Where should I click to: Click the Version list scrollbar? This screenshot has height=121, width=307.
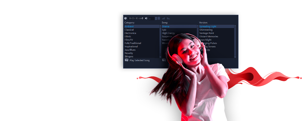tap(235, 41)
